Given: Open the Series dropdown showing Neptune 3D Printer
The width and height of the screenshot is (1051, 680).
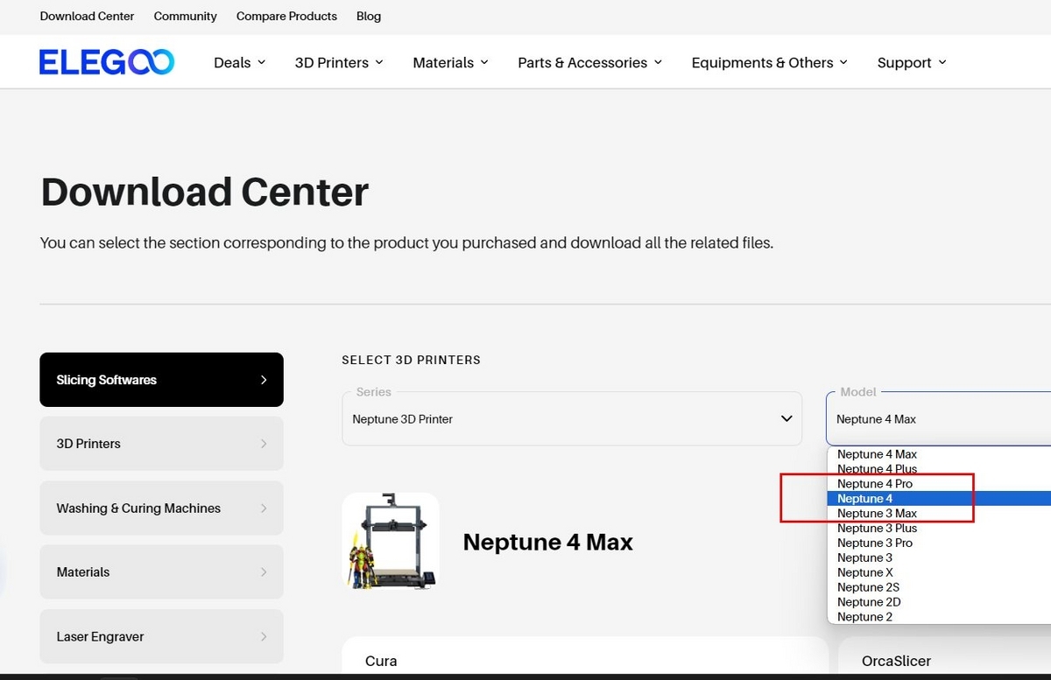Looking at the screenshot, I should coord(572,419).
